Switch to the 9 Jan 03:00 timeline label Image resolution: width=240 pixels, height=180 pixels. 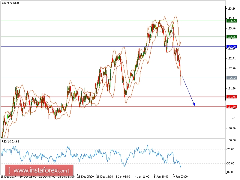click(180, 177)
